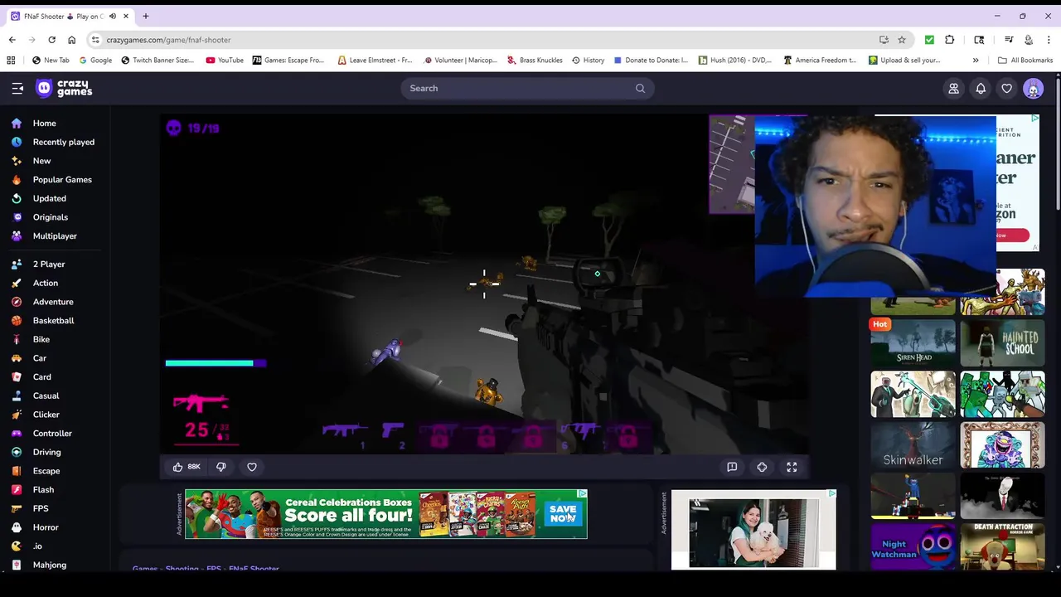Viewport: 1061px width, 597px height.
Task: Click the cyan health bar in game
Action: tap(216, 363)
